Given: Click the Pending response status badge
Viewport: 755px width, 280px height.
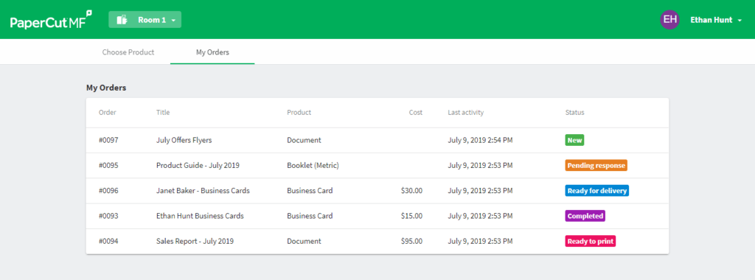Looking at the screenshot, I should [596, 166].
